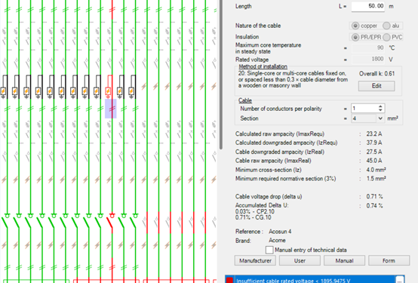Click the diagram vertical scrollbar
The image size is (418, 283).
(x=221, y=75)
